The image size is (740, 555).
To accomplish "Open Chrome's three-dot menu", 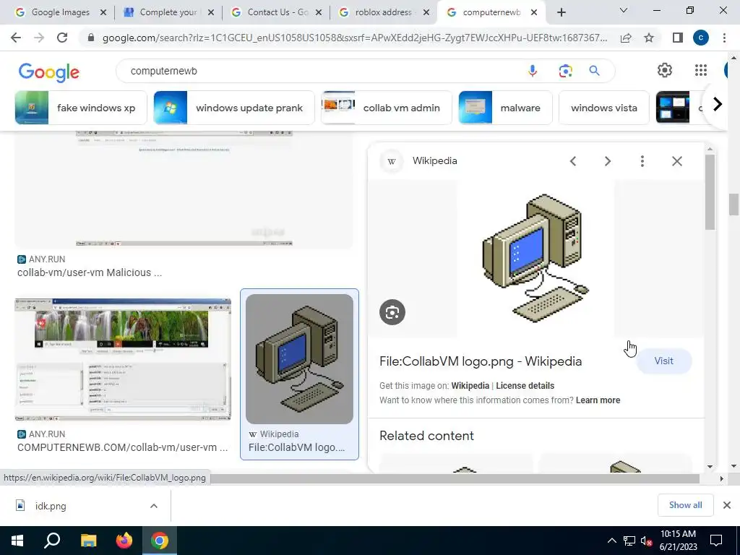I will [x=724, y=38].
